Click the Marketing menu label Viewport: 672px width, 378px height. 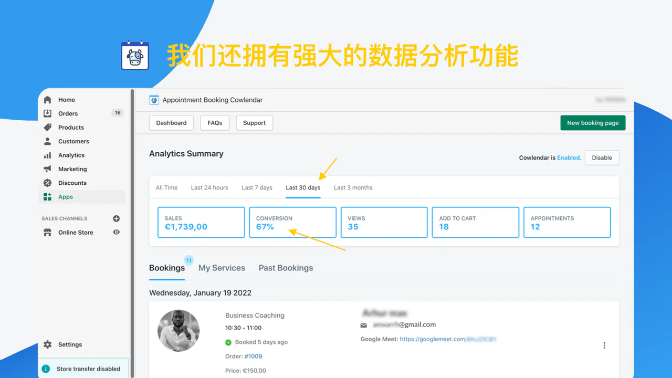(72, 169)
